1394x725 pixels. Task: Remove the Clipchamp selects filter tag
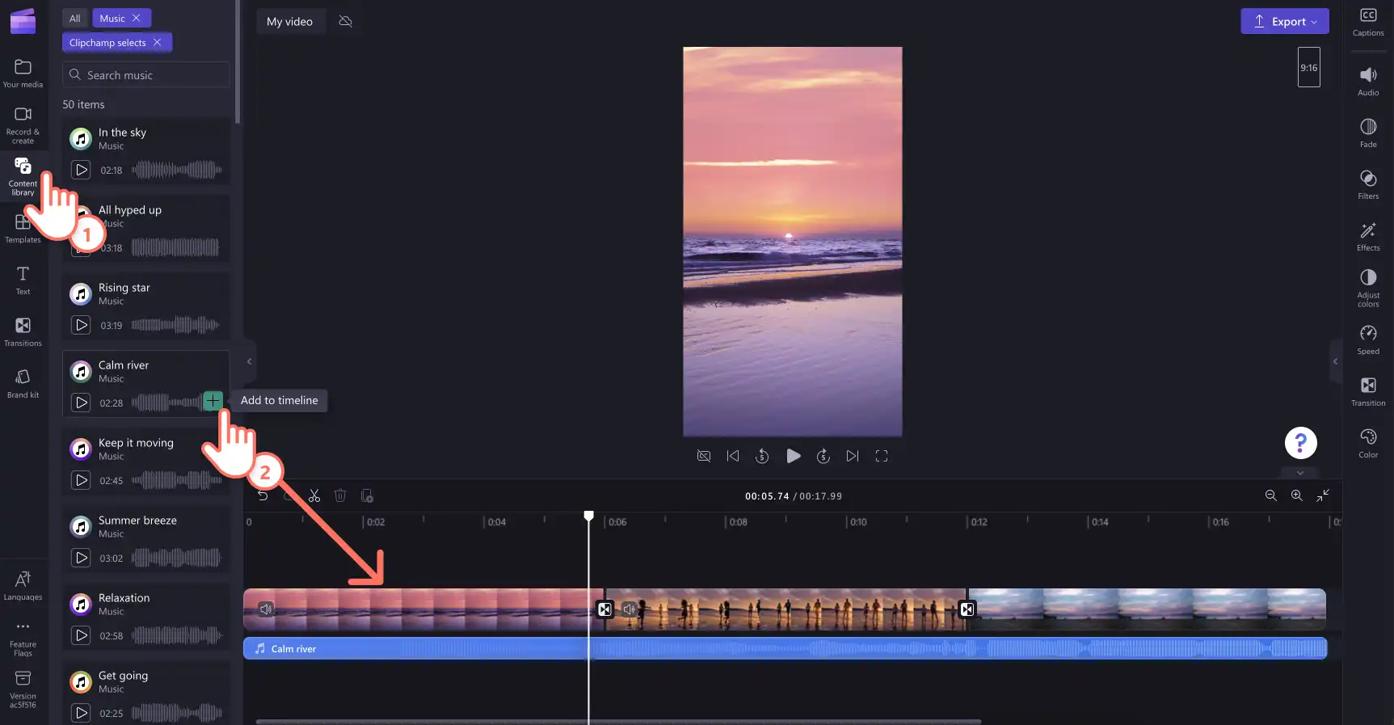(x=157, y=42)
